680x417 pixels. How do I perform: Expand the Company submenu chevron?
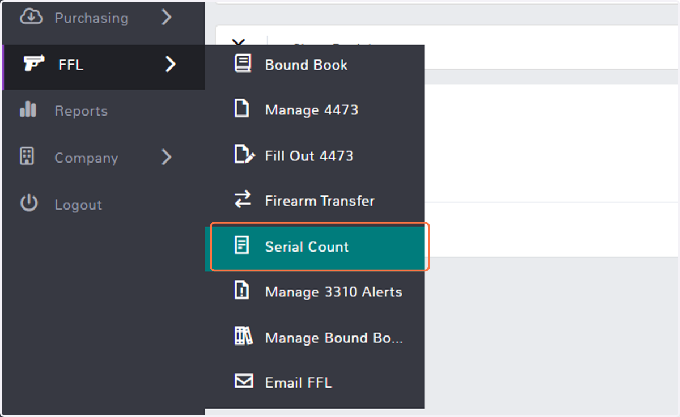click(x=166, y=157)
